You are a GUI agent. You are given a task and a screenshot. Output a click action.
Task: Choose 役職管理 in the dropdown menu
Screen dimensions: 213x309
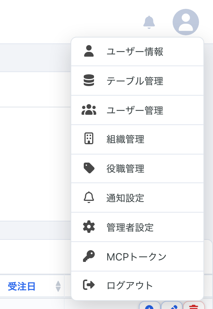coord(137,169)
